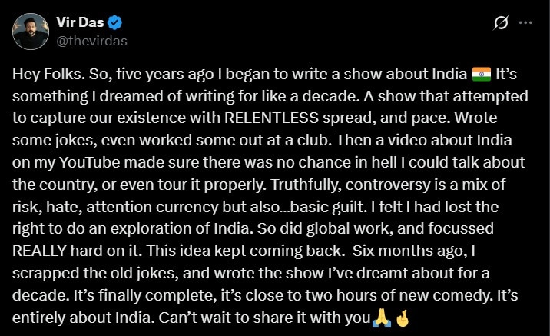Click the phrase 'scrapped the old jokes'
The width and height of the screenshot is (550, 336).
pyautogui.click(x=93, y=274)
